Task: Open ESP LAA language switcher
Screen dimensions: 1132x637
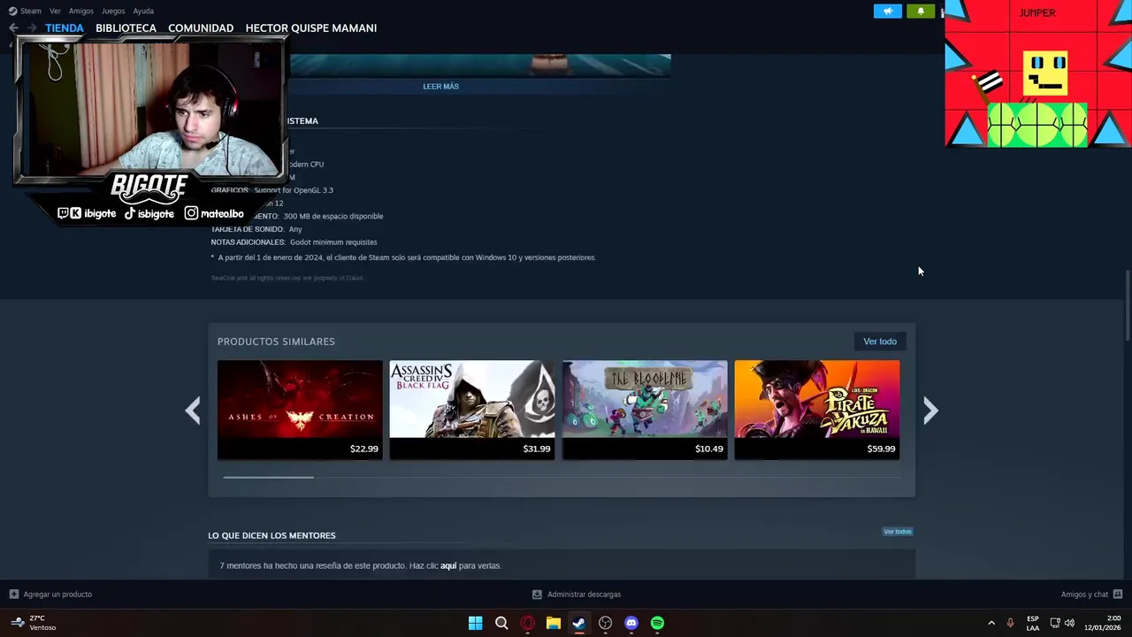Action: click(x=1033, y=623)
